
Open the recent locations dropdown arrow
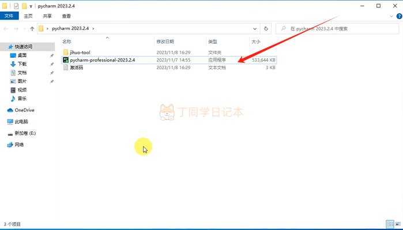(25, 29)
